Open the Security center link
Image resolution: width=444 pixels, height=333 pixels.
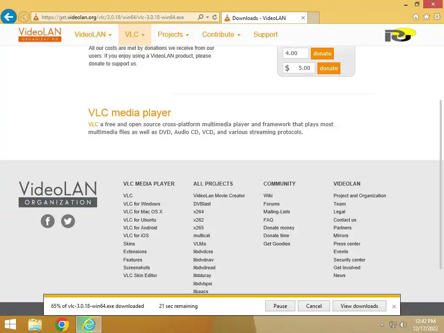[x=349, y=260]
